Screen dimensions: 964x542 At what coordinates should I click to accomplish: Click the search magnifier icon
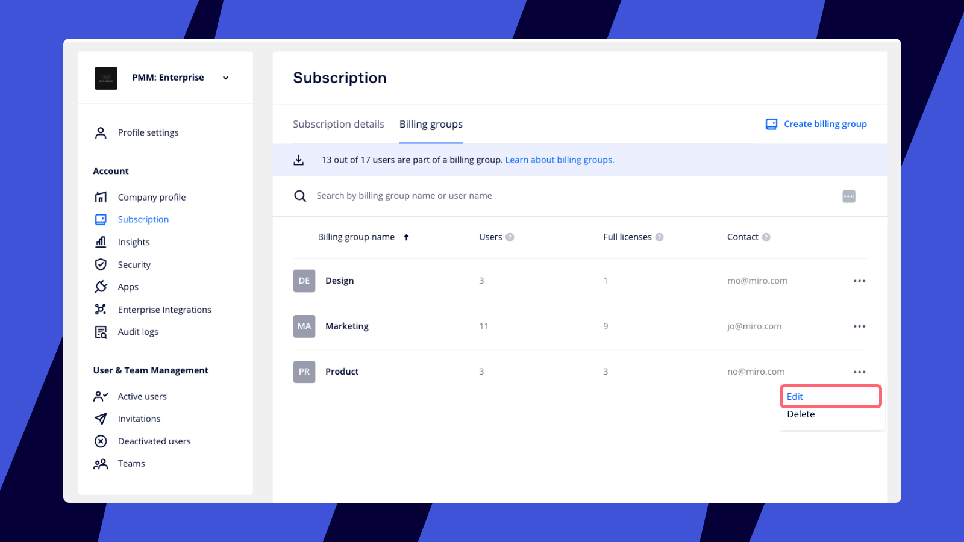pos(300,196)
